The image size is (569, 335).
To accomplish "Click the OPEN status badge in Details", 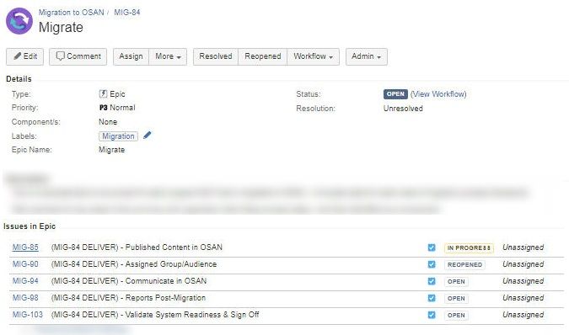I will (395, 94).
